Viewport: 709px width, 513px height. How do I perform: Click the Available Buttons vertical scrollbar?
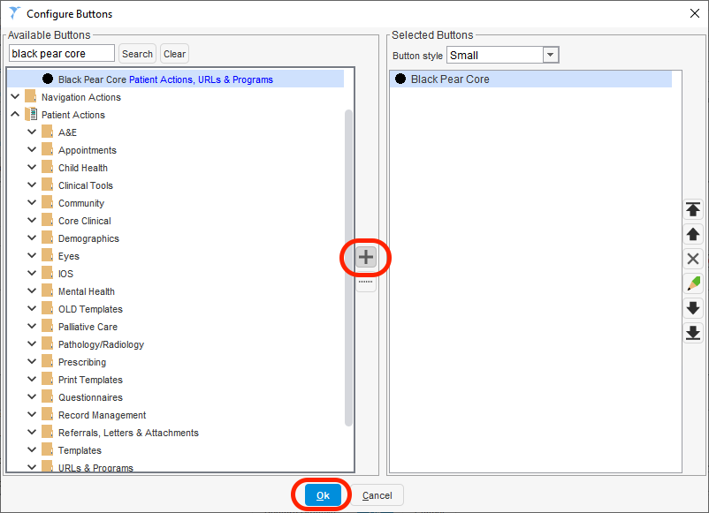pos(348,268)
